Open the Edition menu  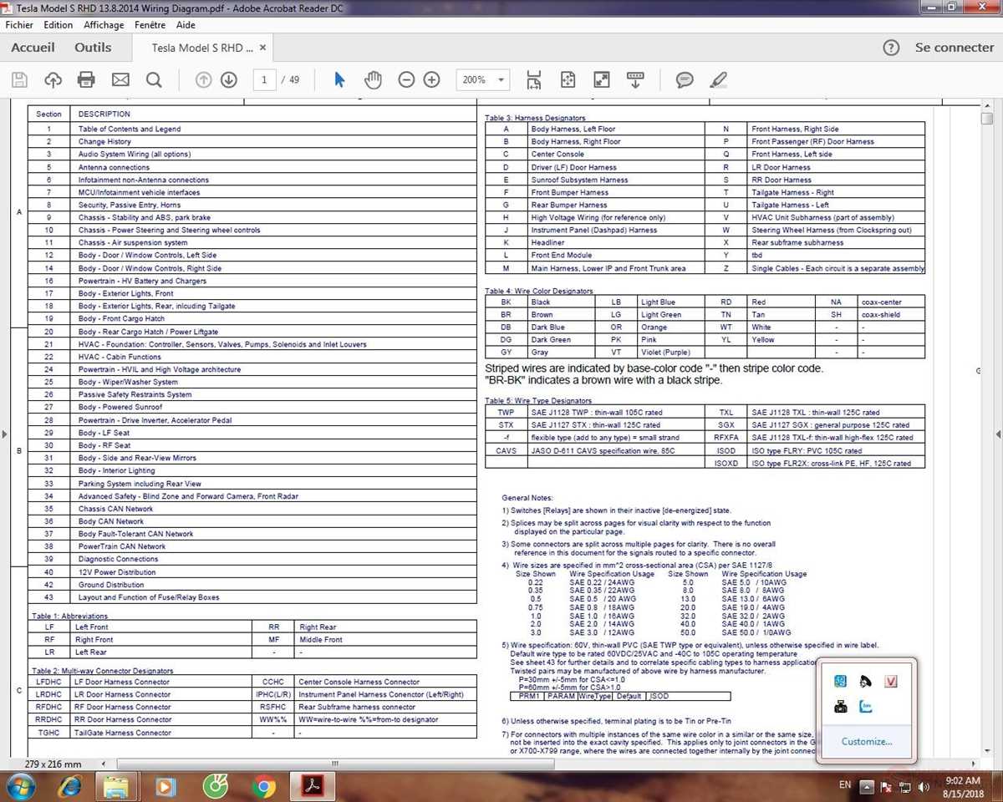click(x=59, y=25)
